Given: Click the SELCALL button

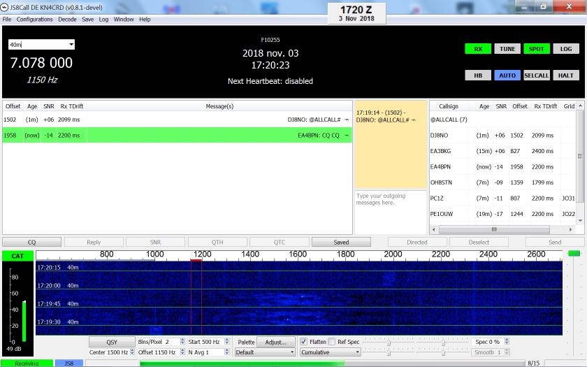Looking at the screenshot, I should tap(536, 75).
